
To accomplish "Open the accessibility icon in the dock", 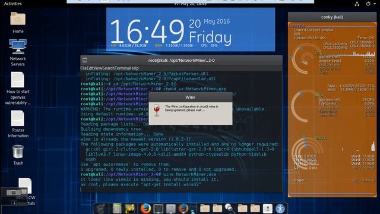I will click(x=280, y=209).
